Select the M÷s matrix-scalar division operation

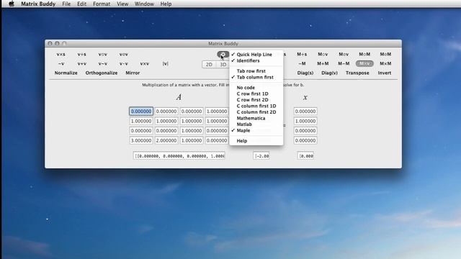(x=302, y=55)
